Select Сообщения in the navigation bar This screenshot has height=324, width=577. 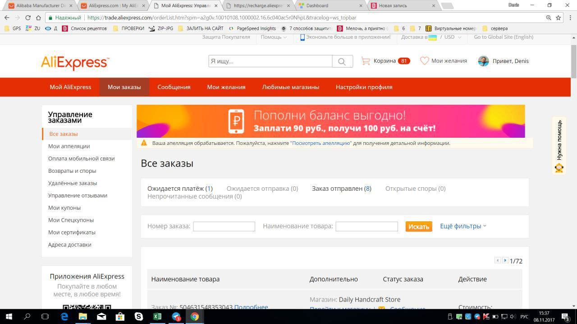[x=174, y=87]
